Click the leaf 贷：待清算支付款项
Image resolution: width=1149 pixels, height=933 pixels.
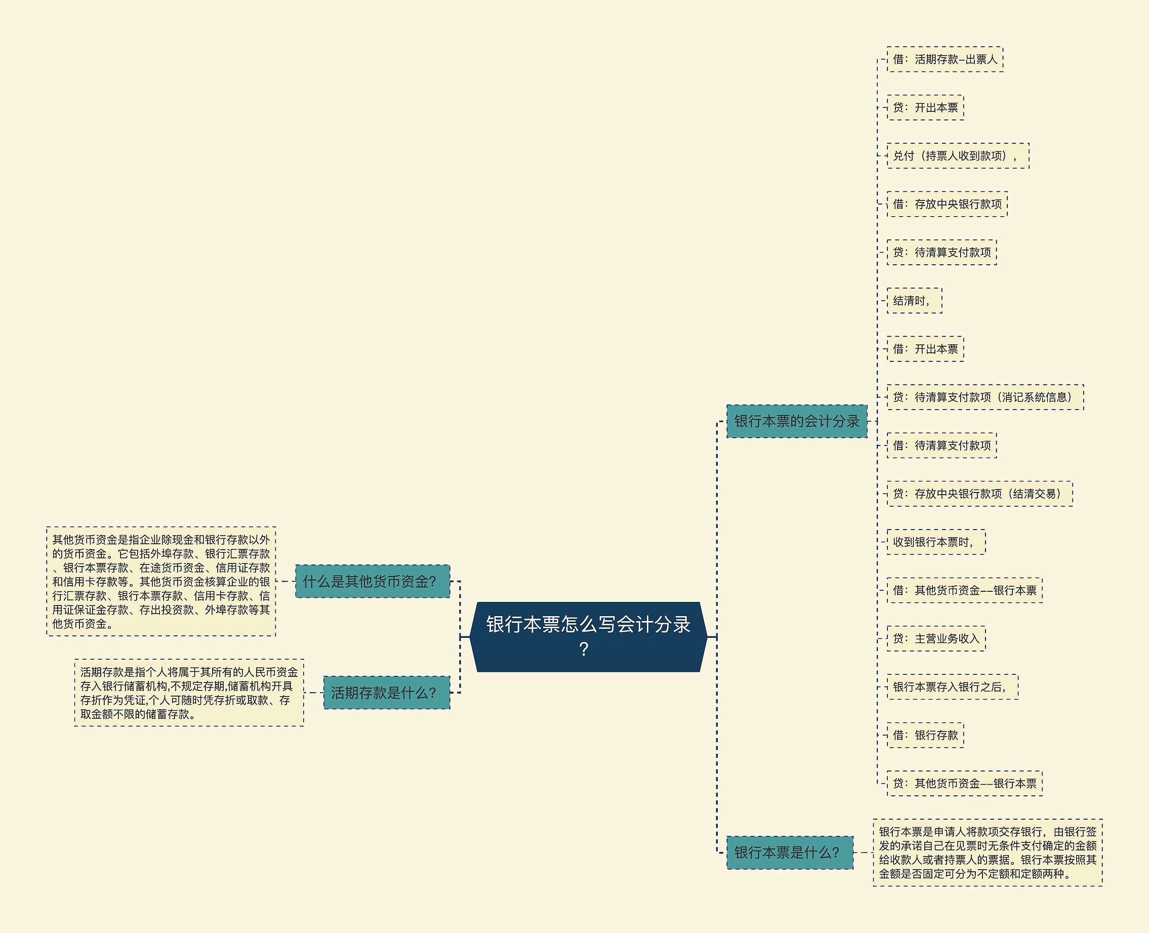(x=941, y=253)
